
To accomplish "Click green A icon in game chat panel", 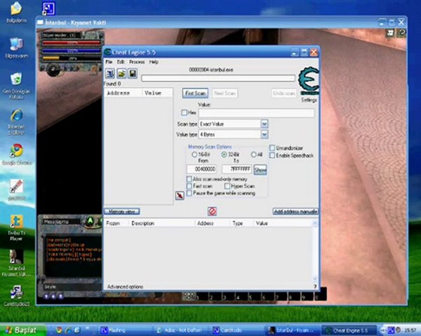I will coord(90,221).
